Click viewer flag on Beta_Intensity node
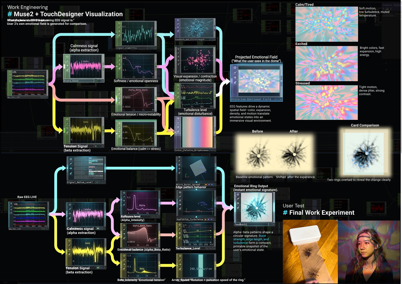Screen dimensions: 402x284 pos(124,256)
